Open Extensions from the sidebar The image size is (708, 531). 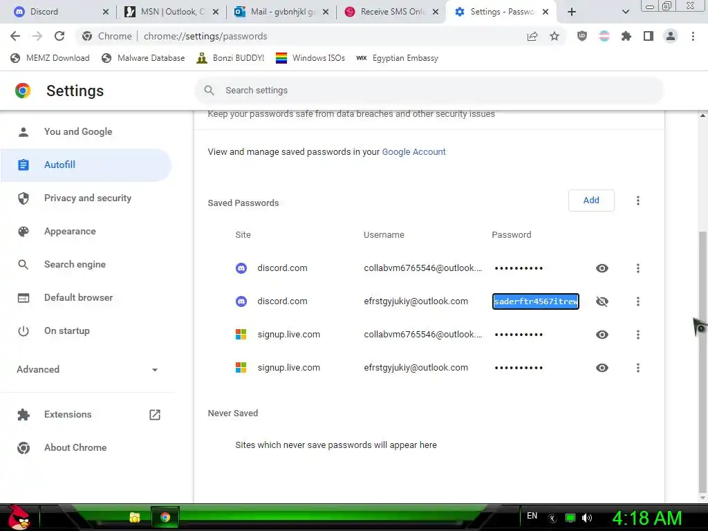[x=86, y=415]
